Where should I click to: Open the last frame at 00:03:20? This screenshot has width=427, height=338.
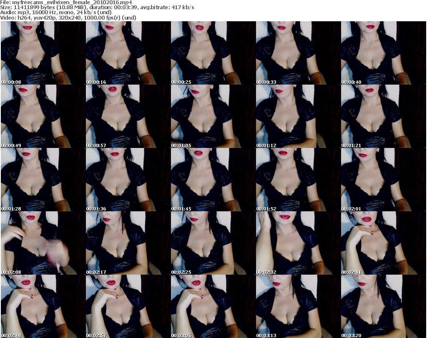[383, 306]
